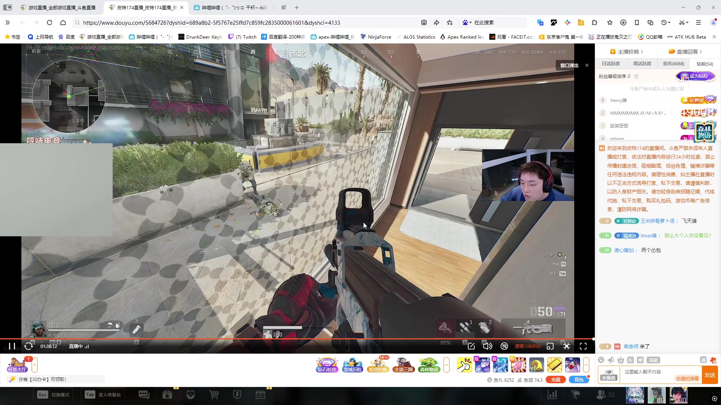Open 森林物语 activity icon in bottom bar
The height and width of the screenshot is (405, 721).
[429, 364]
